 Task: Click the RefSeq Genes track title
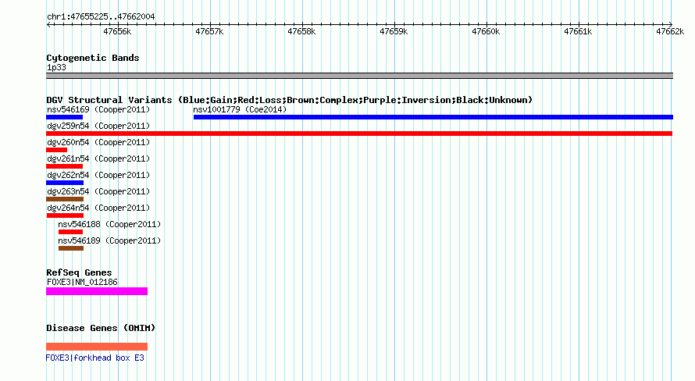(79, 272)
